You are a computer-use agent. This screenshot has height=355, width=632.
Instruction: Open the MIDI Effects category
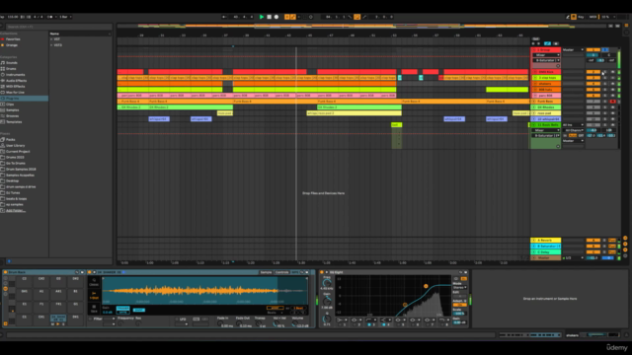pos(16,87)
